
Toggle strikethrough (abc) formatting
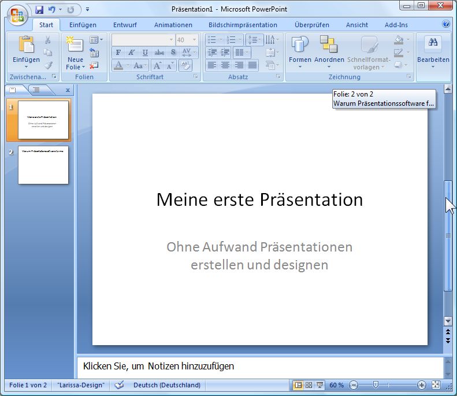tap(159, 53)
